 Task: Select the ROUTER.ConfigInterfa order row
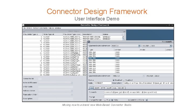[x=55, y=55]
